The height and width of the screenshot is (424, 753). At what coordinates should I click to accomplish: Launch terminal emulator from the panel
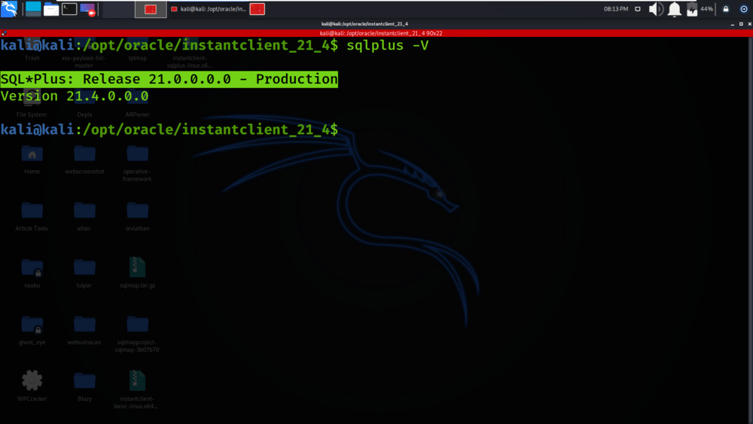[69, 8]
